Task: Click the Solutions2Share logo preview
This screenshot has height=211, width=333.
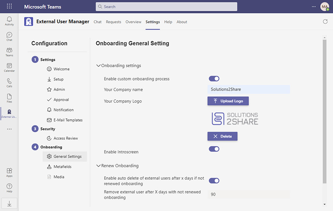Action: [x=235, y=118]
